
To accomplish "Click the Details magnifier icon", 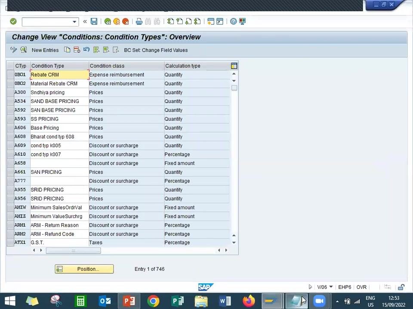I will (x=24, y=50).
